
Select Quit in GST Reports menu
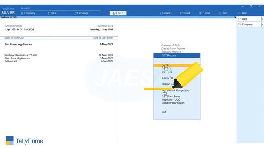pyautogui.click(x=164, y=112)
